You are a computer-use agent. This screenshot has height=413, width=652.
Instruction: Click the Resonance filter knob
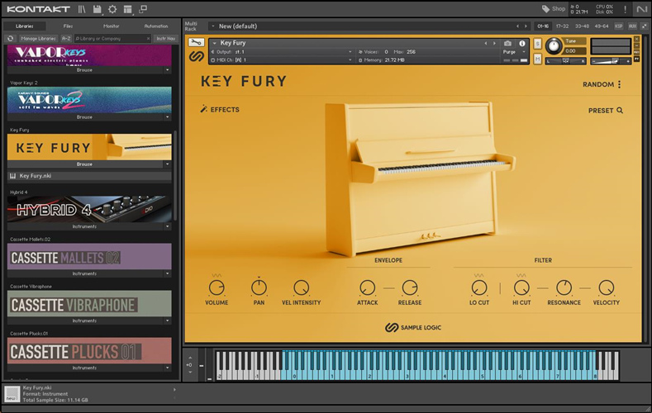[564, 287]
